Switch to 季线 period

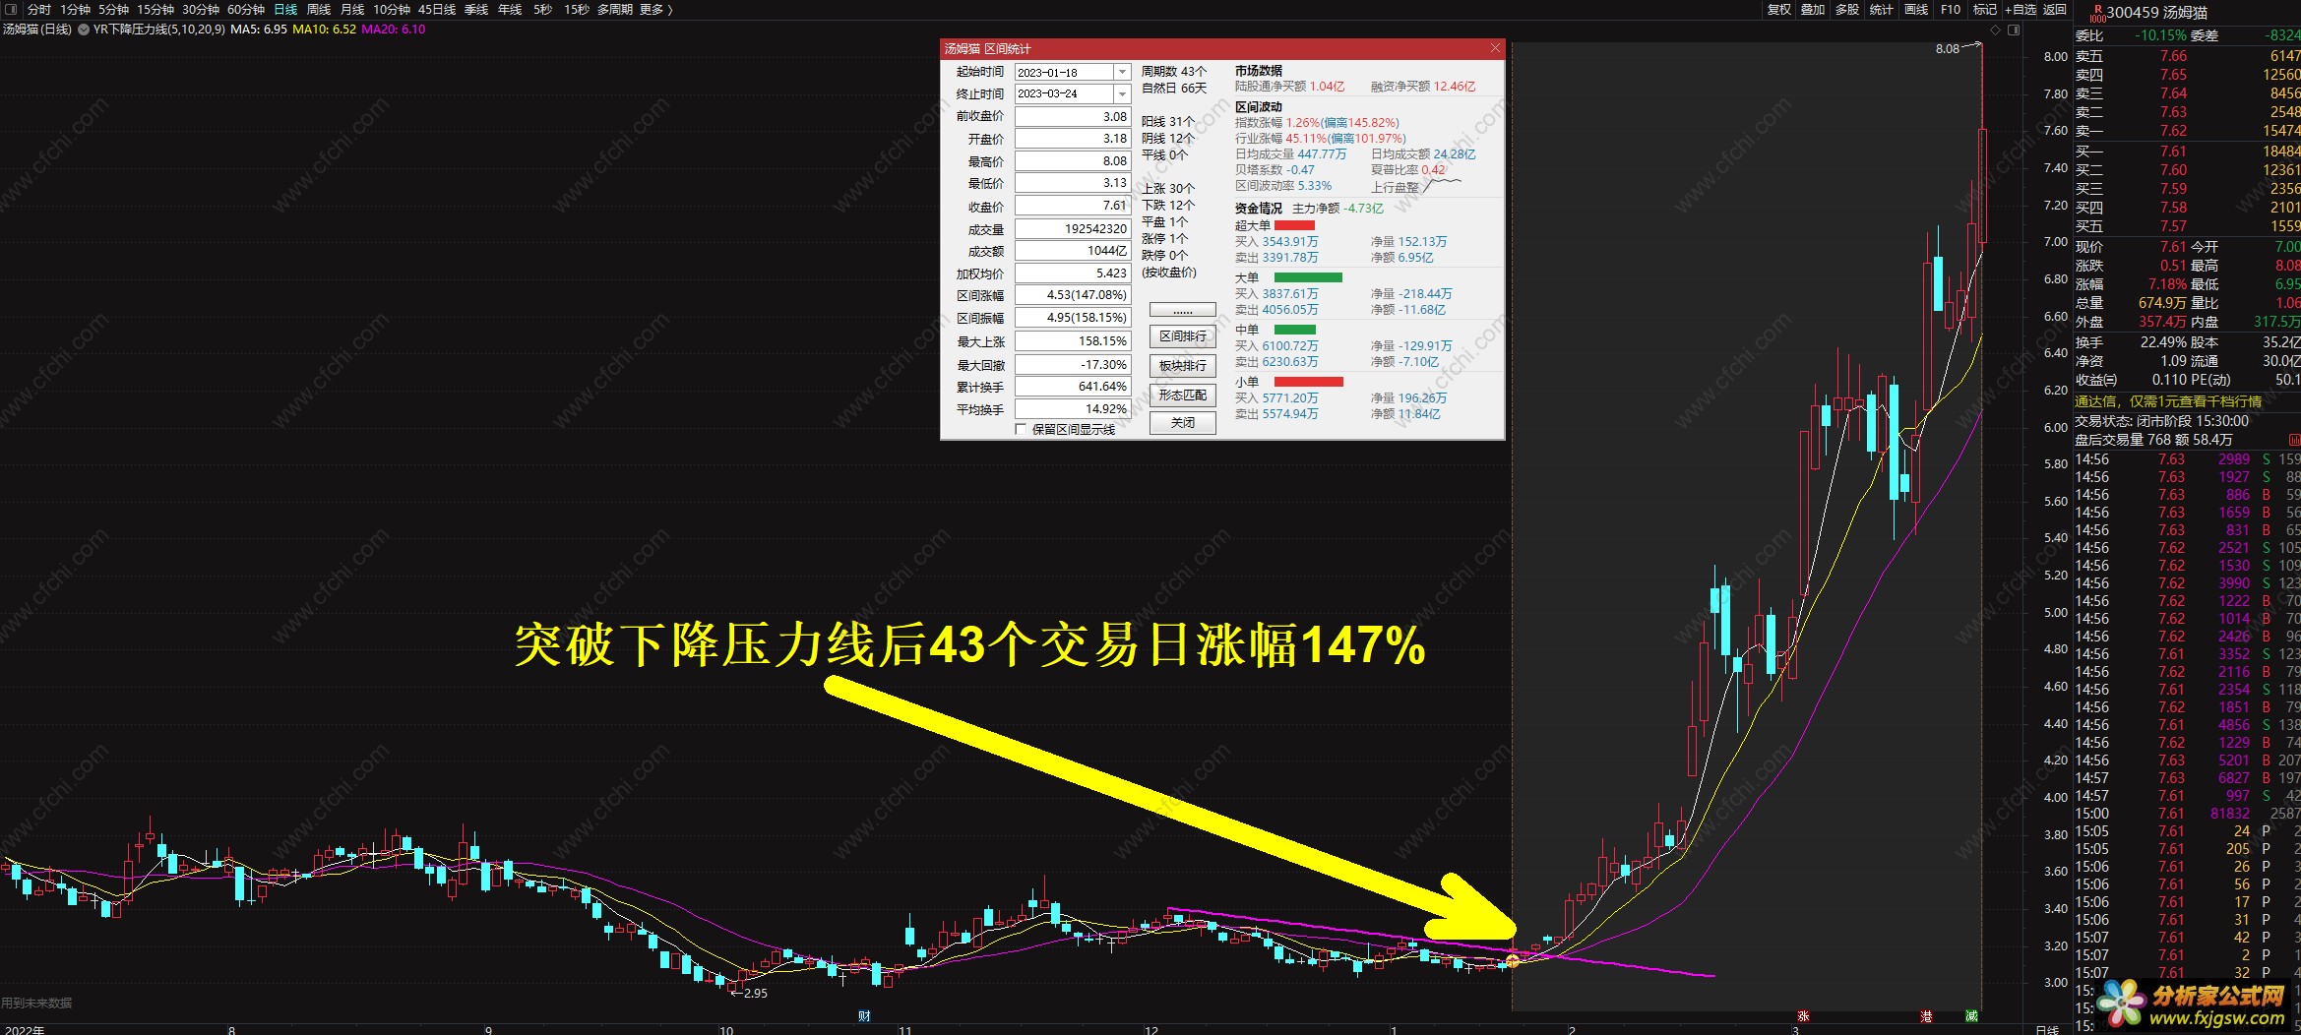(476, 9)
